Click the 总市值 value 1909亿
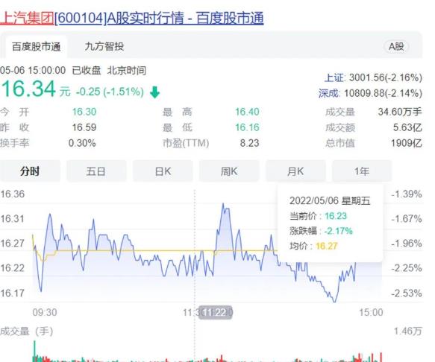This screenshot has height=362, width=435. tap(407, 143)
